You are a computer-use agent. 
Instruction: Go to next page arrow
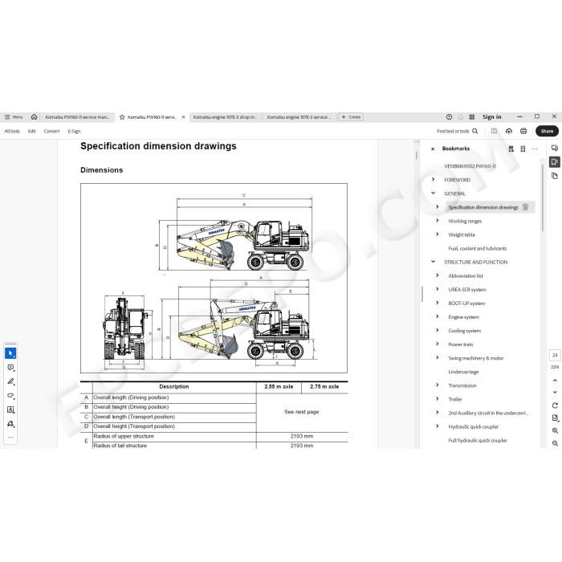tap(555, 392)
